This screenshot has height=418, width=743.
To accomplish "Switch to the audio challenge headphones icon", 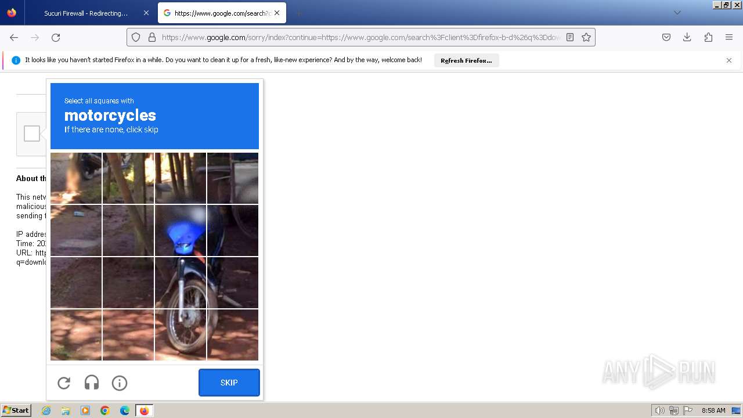I will pos(92,383).
